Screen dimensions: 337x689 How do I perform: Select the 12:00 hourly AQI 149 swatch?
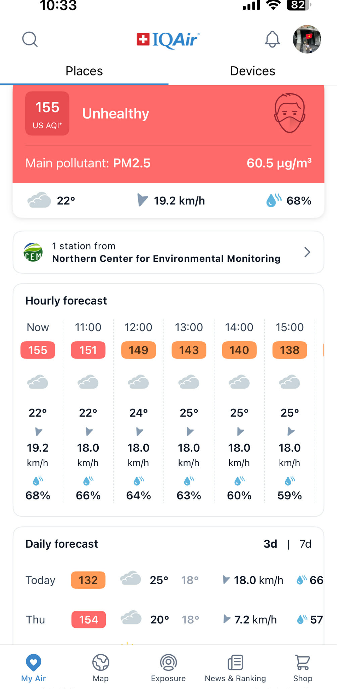click(138, 350)
